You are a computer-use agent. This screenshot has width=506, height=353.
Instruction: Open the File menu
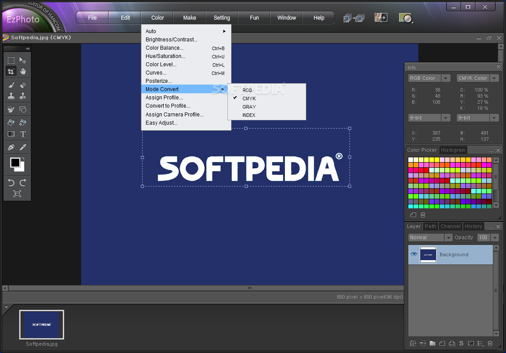pyautogui.click(x=92, y=18)
